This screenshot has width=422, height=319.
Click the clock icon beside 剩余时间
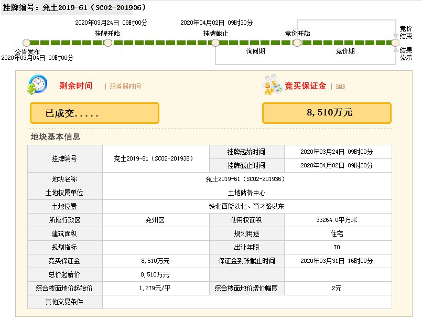tap(38, 85)
